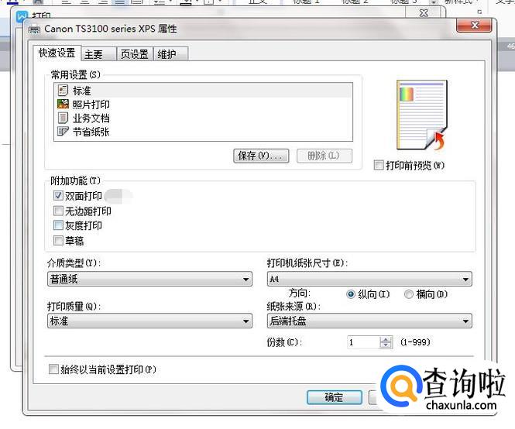Decrease copies with the spinner down arrow

[x=386, y=345]
